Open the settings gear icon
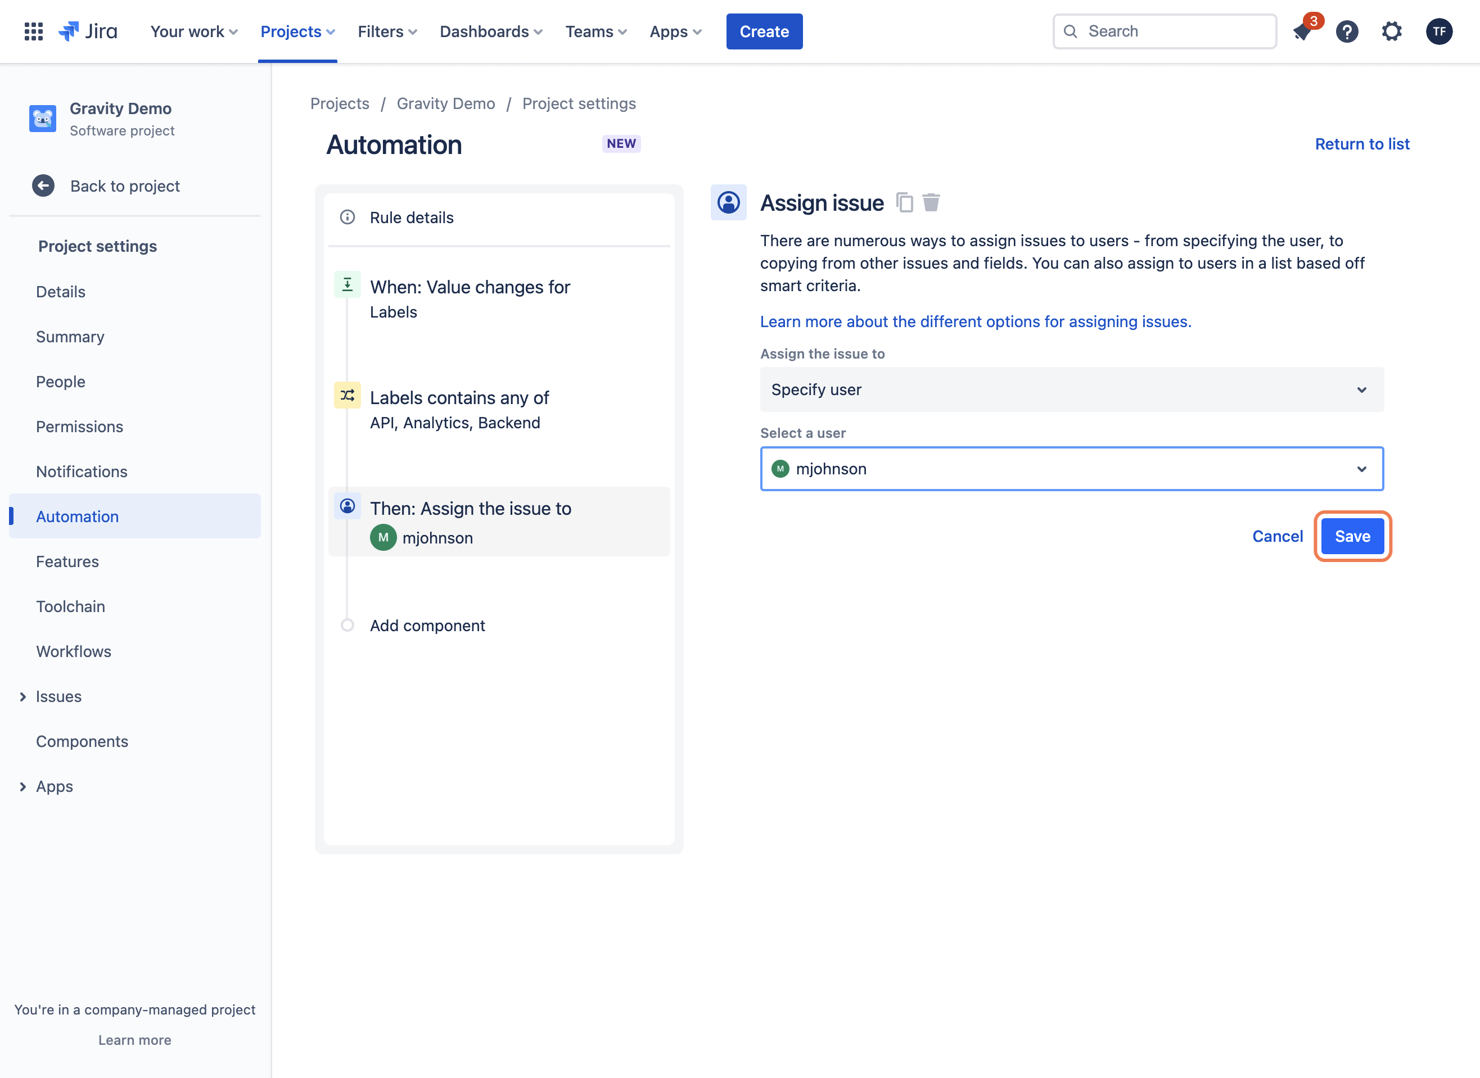Screen dimensions: 1480x1078 tap(1392, 31)
